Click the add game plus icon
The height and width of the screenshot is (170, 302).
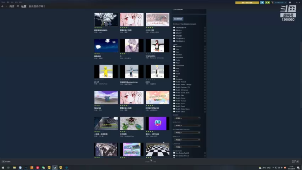pos(3,162)
